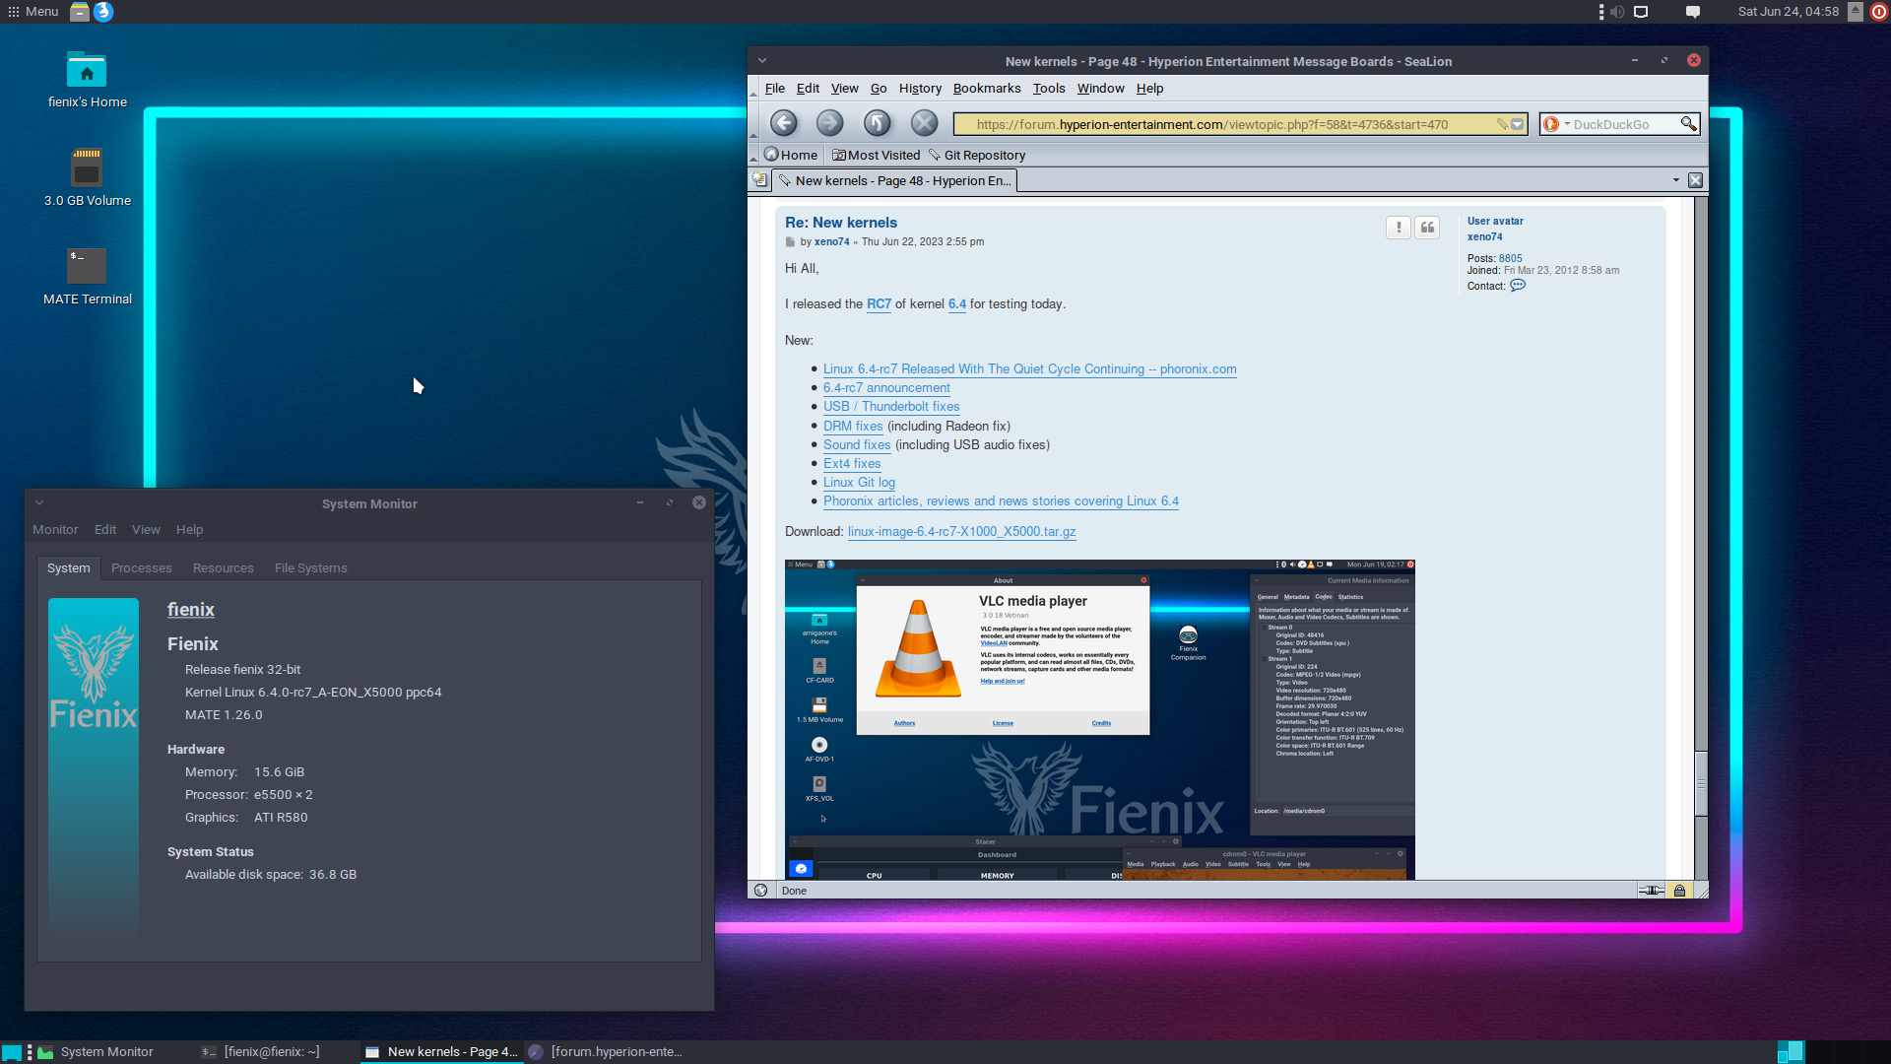This screenshot has width=1891, height=1064.
Task: Open the linux-image-6.4-rc7 download link
Action: (961, 532)
